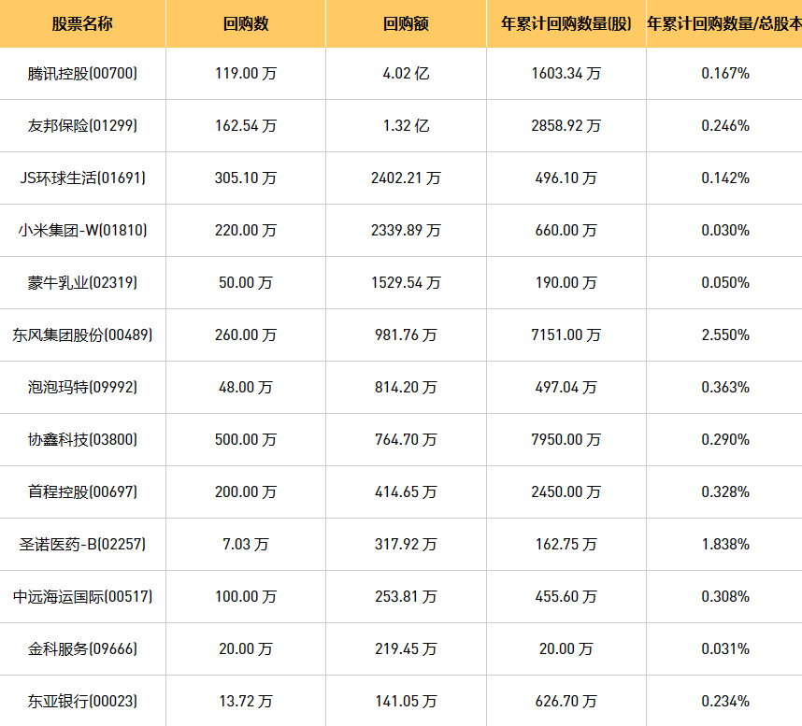Click the 4.02 亿 buyback amount cell
This screenshot has height=726, width=802.
click(x=406, y=73)
